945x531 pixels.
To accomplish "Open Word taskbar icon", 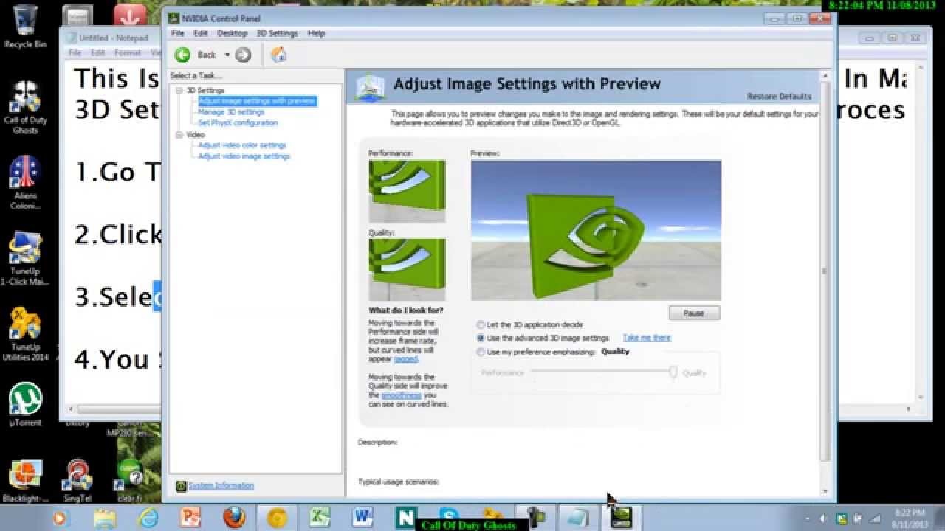I will click(362, 518).
